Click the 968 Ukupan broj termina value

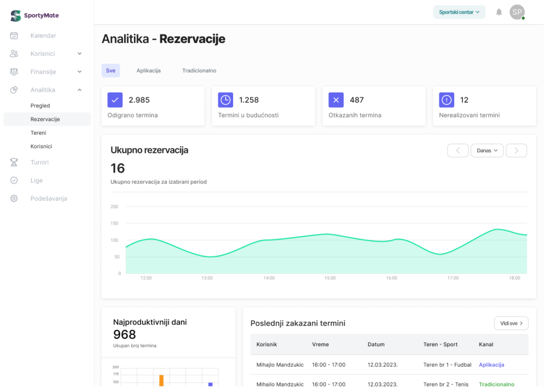[x=124, y=334]
